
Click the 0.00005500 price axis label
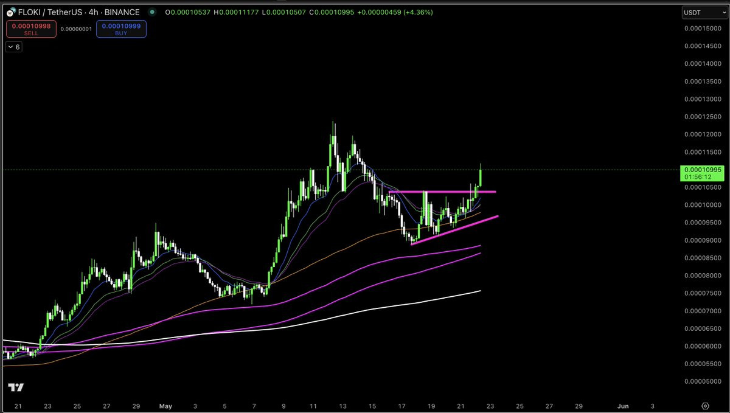pos(703,364)
